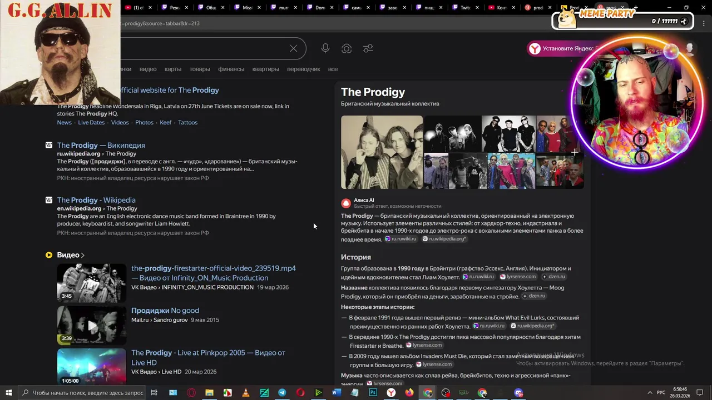The width and height of the screenshot is (712, 400).
Task: Open the firestarter official video link
Action: point(214,273)
